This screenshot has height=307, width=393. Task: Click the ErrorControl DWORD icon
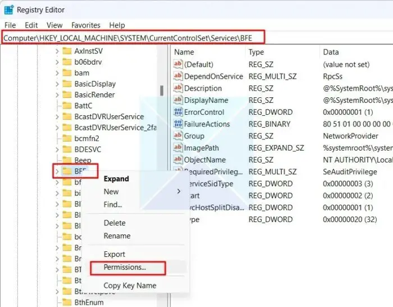(178, 112)
